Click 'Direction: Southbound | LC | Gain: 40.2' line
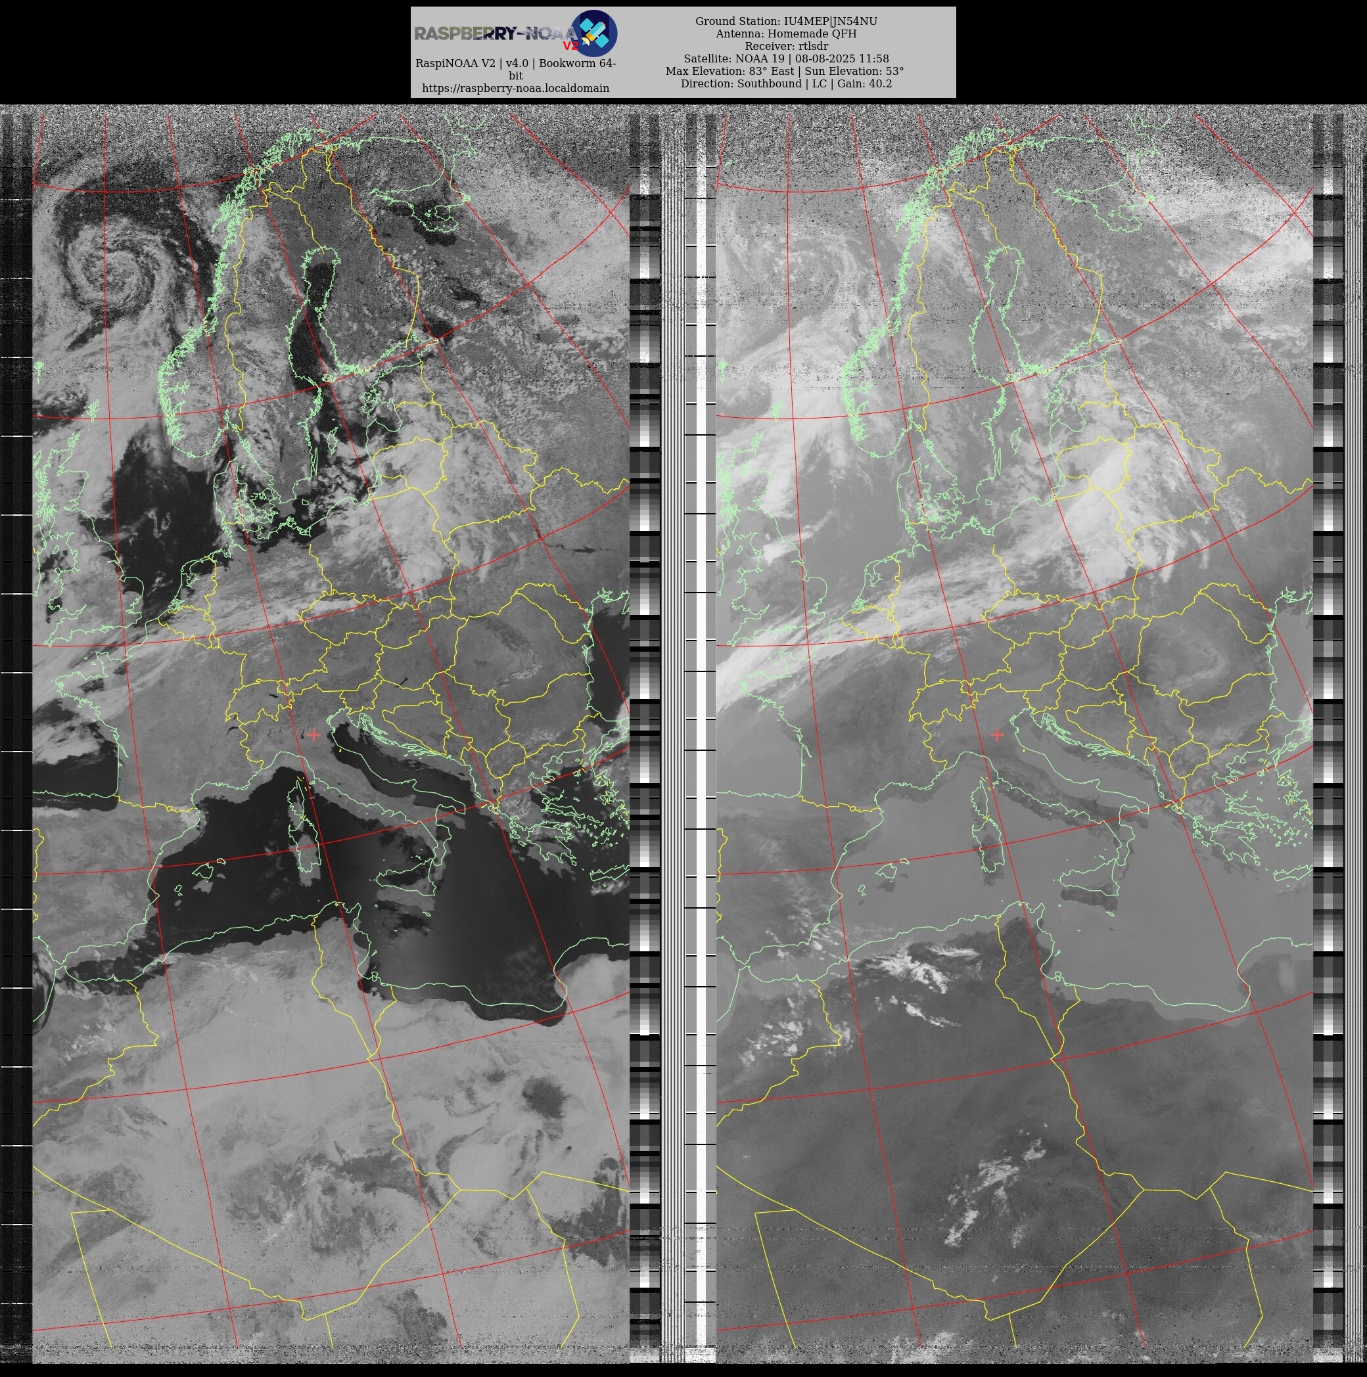The width and height of the screenshot is (1367, 1377). pos(786,83)
